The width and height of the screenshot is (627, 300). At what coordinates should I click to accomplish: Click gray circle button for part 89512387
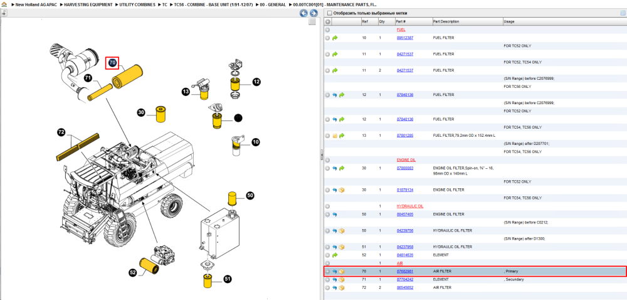[327, 38]
